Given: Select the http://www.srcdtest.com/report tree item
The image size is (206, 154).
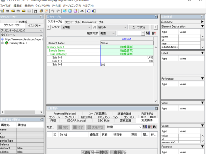Looking at the screenshot, I should click(24, 39).
